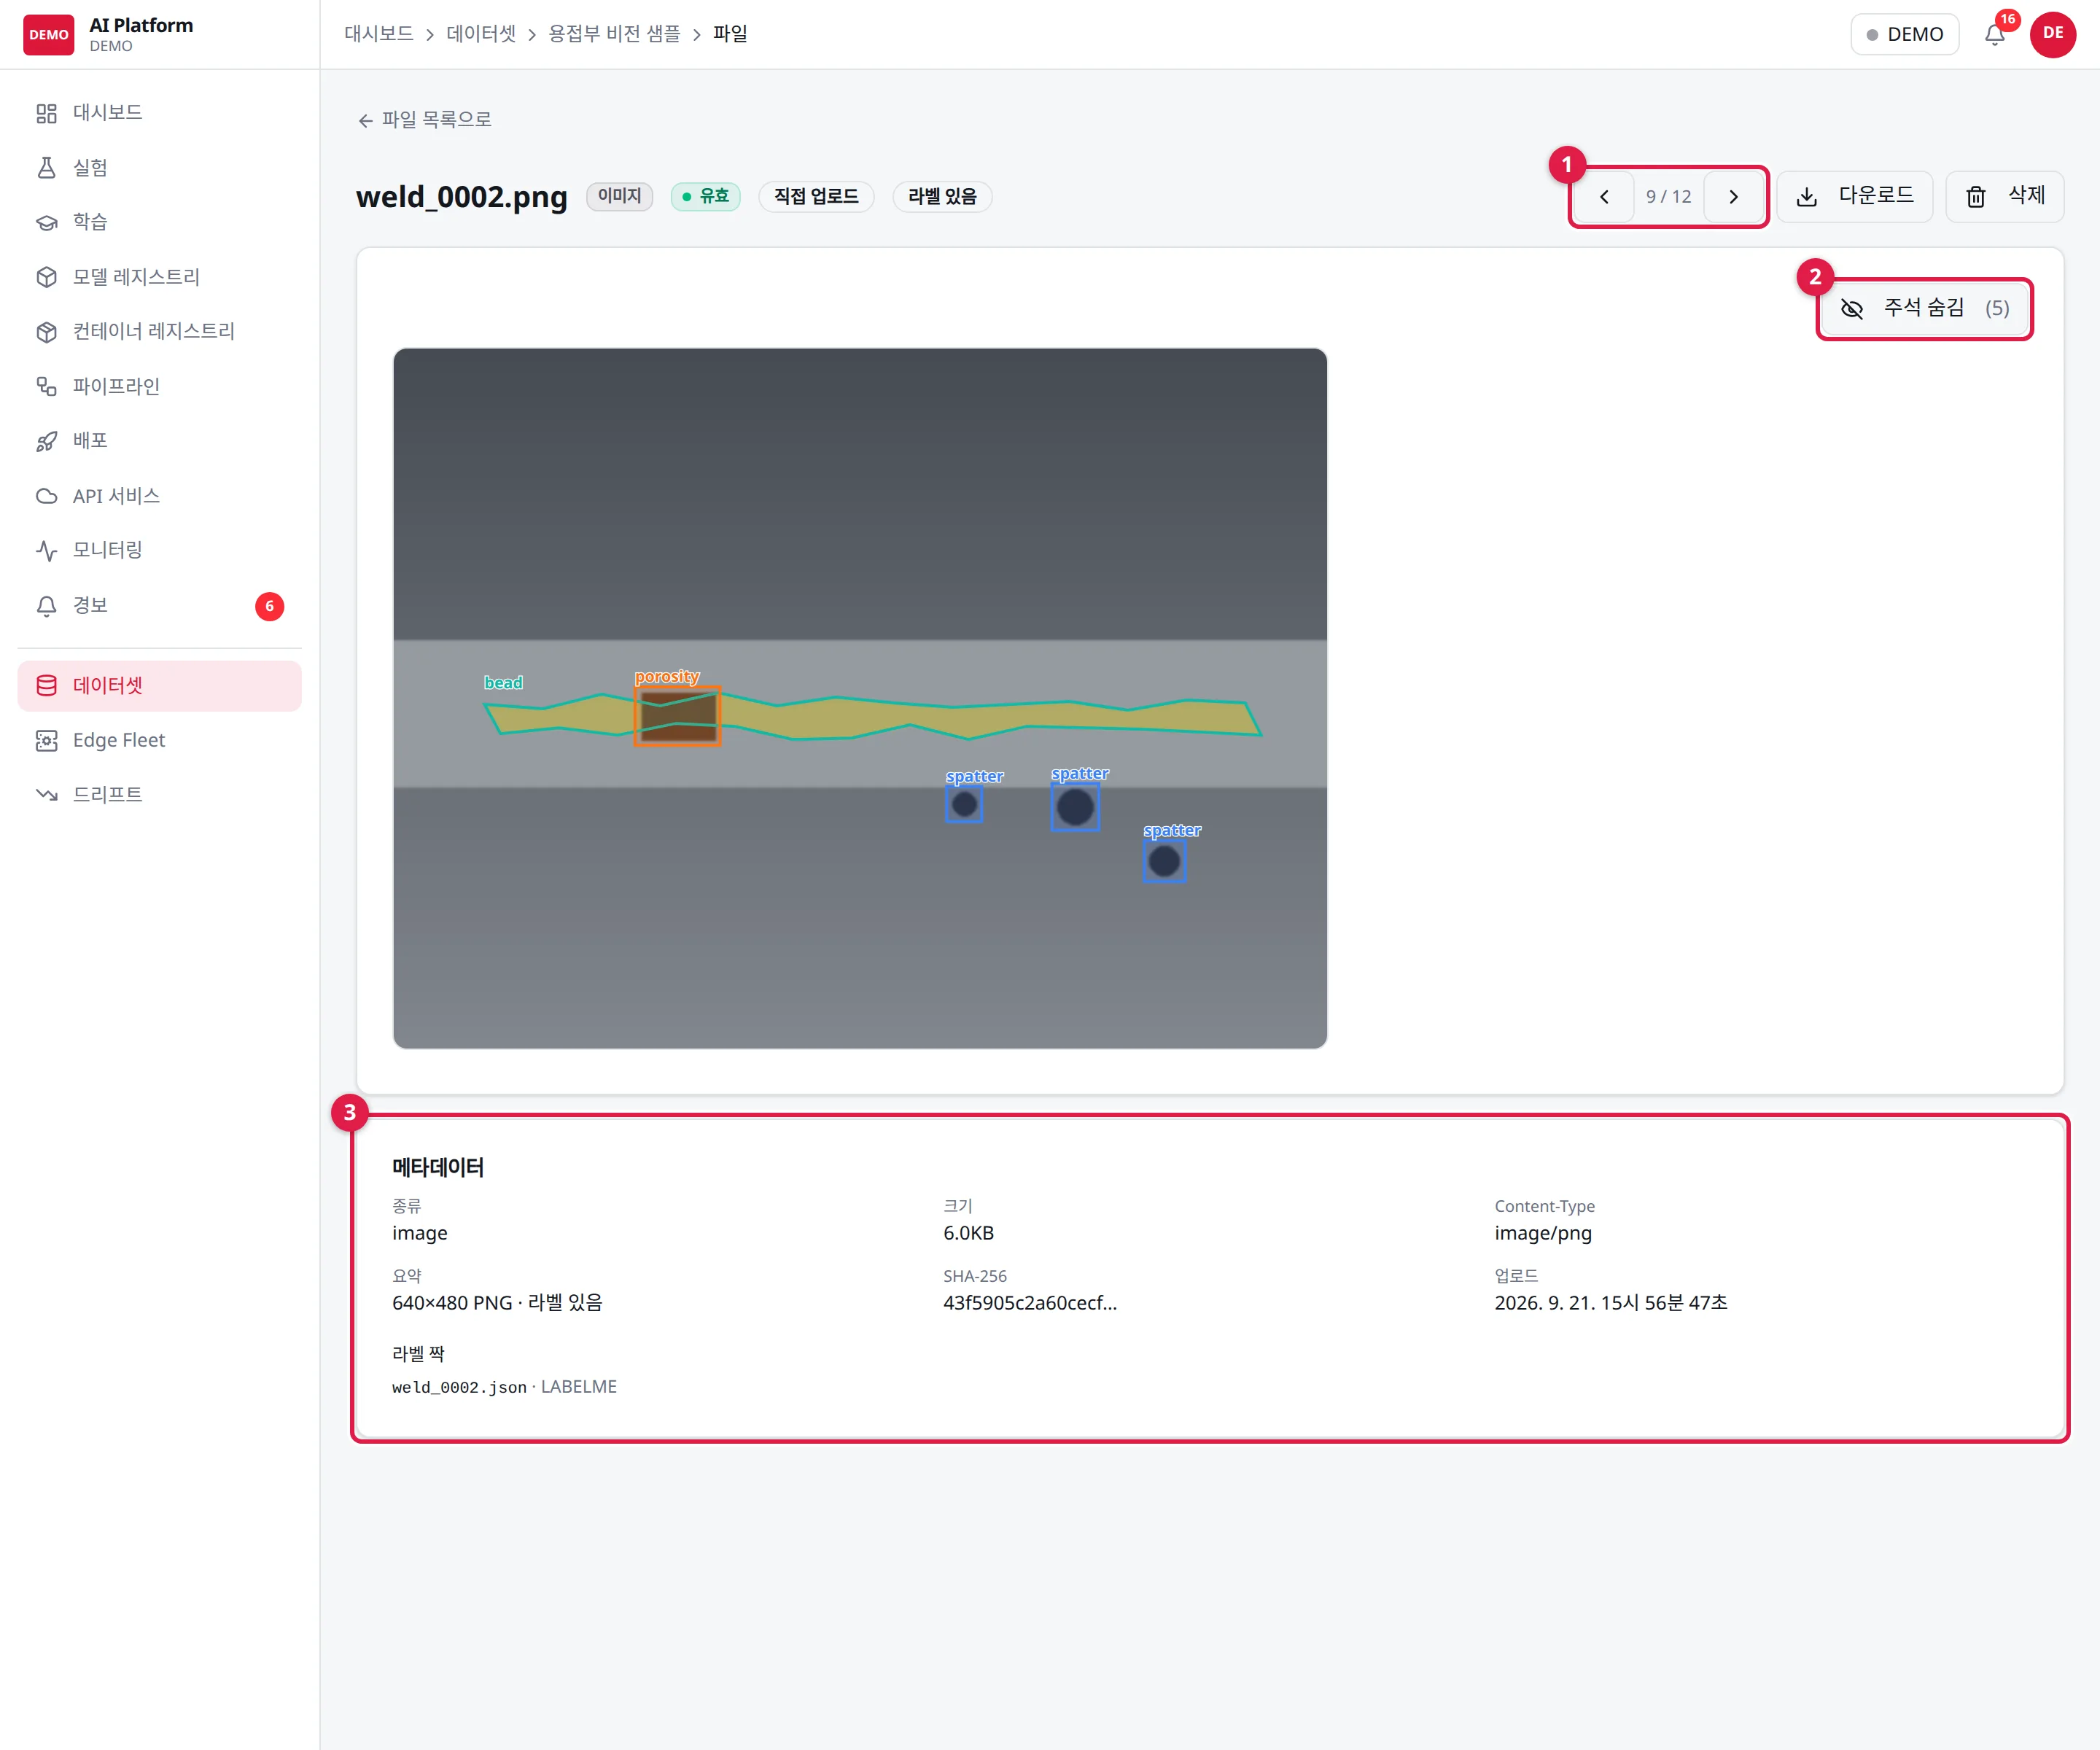
Task: Click the upload date 2026. 9. 21.
Action: click(1611, 1303)
